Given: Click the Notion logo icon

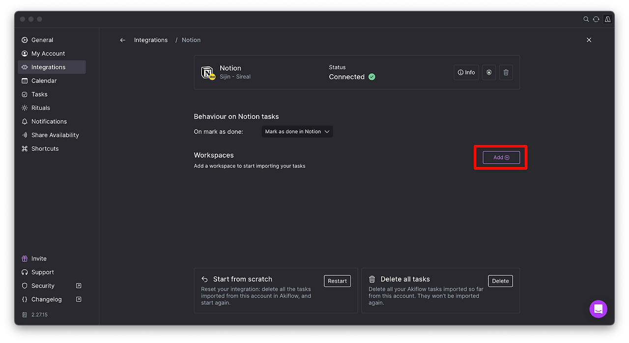Looking at the screenshot, I should [208, 73].
